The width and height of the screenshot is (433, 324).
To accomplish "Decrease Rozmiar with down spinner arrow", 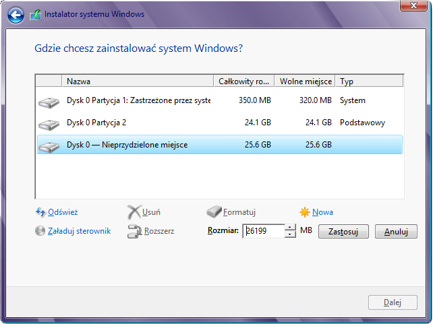I will pyautogui.click(x=290, y=234).
